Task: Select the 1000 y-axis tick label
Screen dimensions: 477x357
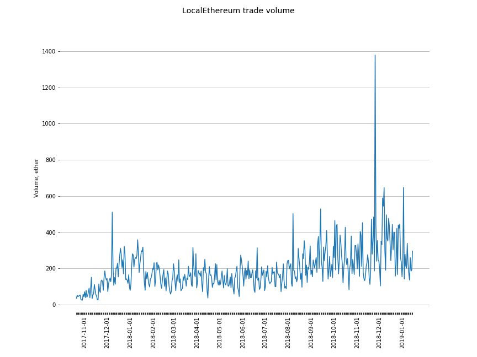Action: [x=49, y=124]
